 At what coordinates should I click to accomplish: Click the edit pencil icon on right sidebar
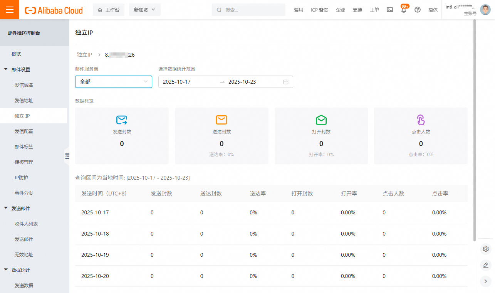(486, 265)
